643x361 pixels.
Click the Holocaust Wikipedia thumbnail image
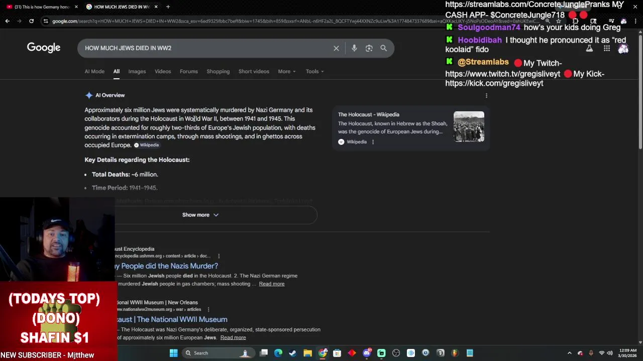469,126
